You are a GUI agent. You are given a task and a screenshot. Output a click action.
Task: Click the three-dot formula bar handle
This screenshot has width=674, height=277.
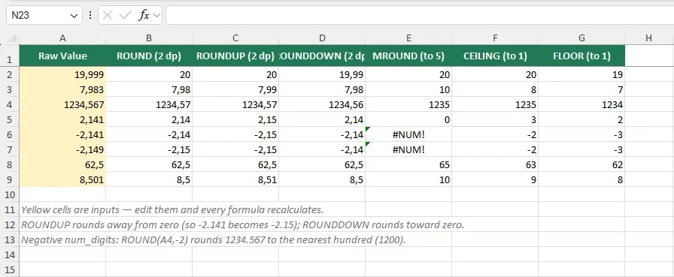(x=90, y=16)
